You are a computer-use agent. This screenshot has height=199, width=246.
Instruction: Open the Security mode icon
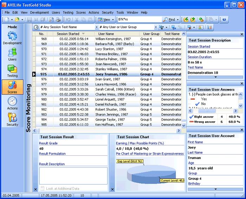(x=12, y=119)
